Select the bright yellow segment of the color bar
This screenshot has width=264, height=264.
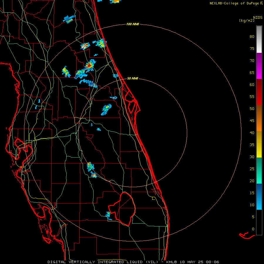pyautogui.click(x=259, y=151)
